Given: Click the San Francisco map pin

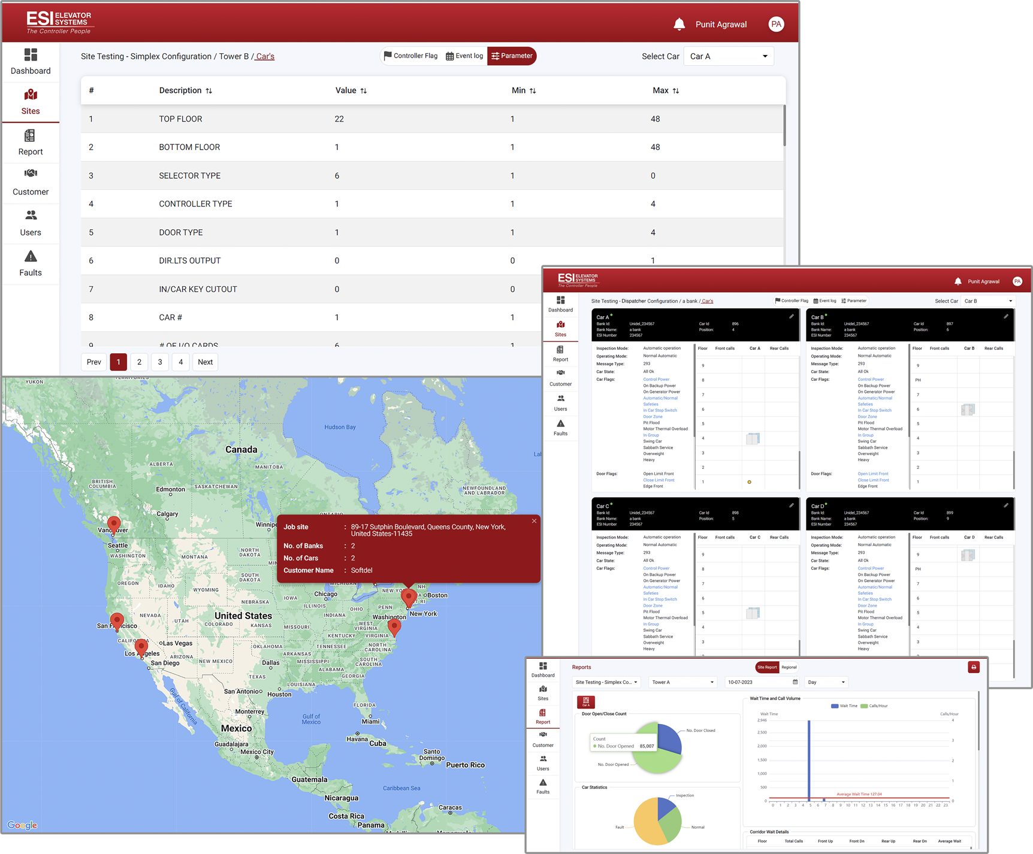Looking at the screenshot, I should tap(117, 622).
